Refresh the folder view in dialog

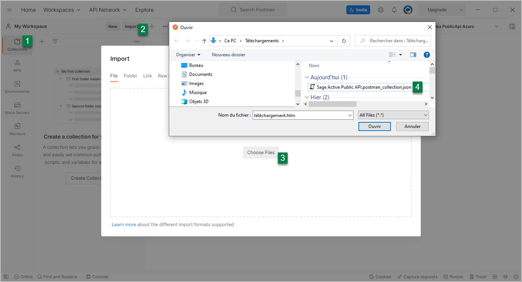344,41
